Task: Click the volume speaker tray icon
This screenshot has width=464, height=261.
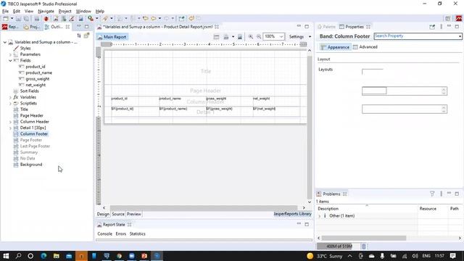Action: [415, 256]
